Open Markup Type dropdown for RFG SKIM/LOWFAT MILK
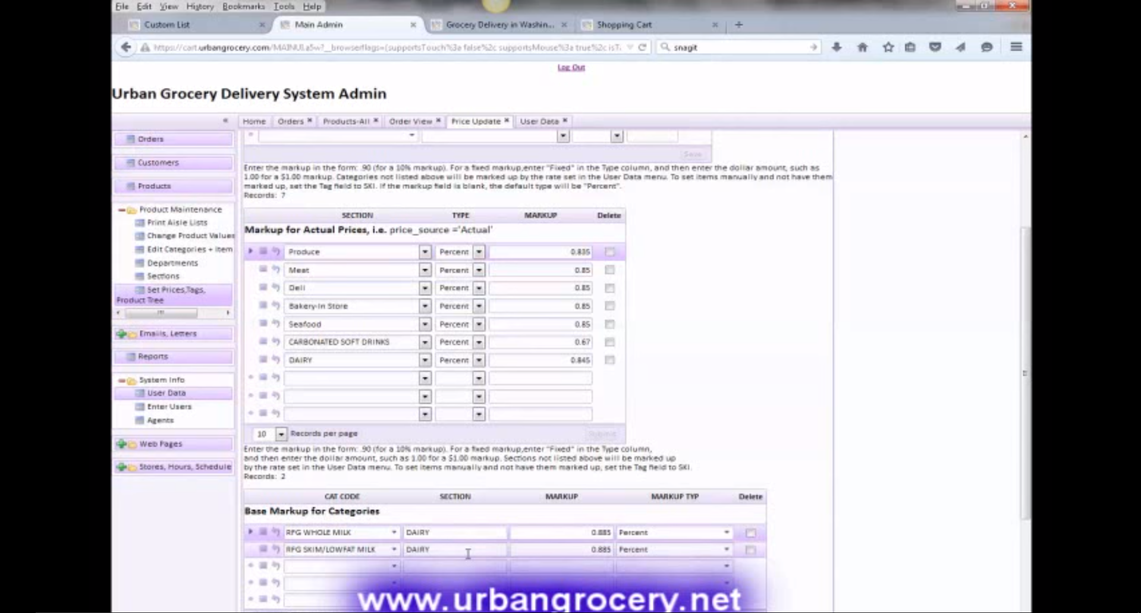The image size is (1141, 613). click(x=726, y=549)
